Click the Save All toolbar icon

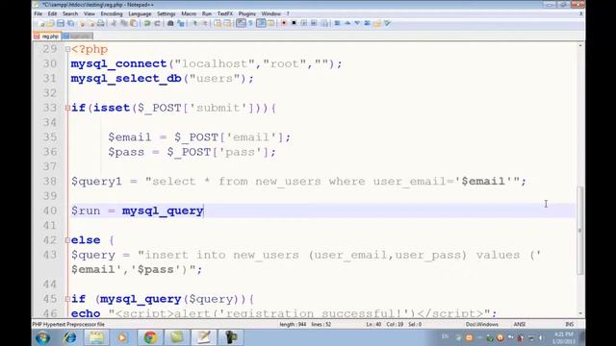tap(70, 23)
